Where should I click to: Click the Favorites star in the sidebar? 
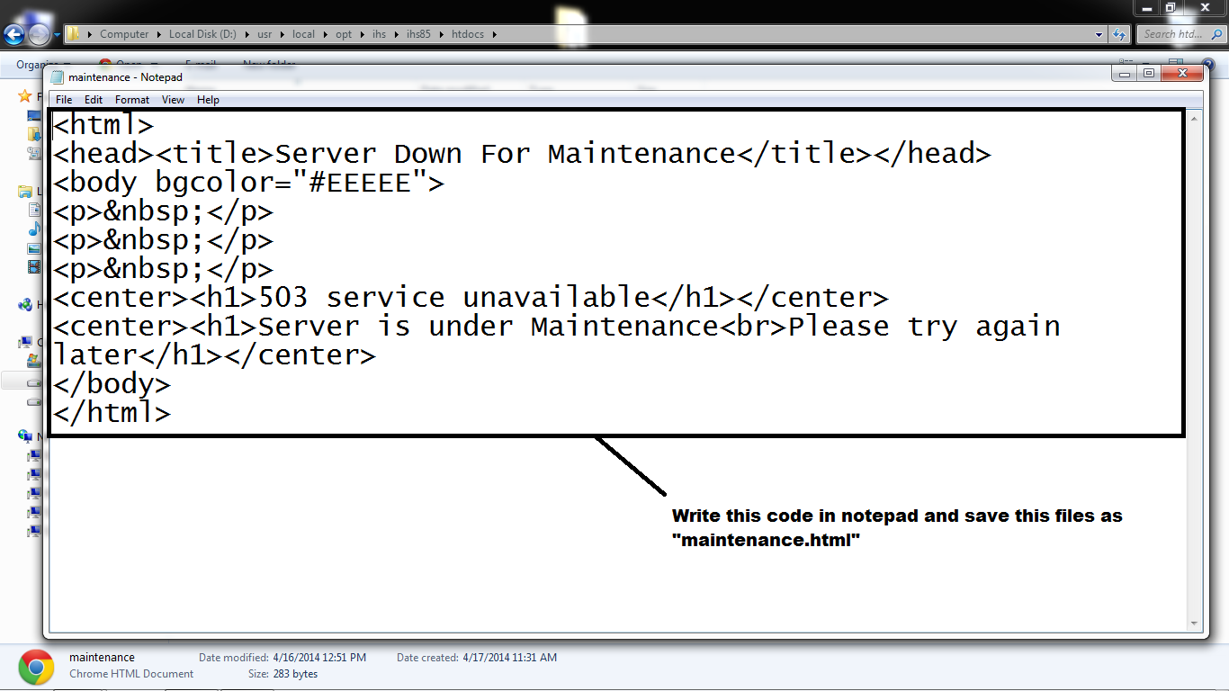click(x=25, y=96)
